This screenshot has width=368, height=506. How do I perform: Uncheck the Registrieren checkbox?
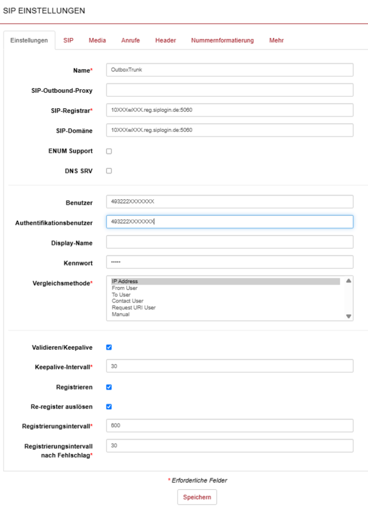point(109,387)
